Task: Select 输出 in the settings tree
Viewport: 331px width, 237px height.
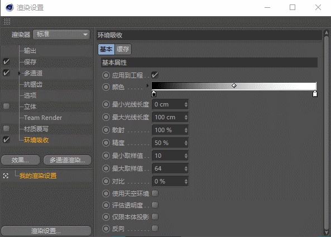Action: coord(30,51)
